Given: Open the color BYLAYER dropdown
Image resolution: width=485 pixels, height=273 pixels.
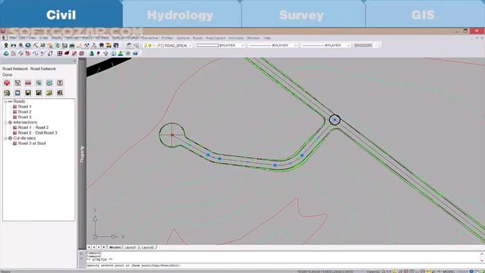Looking at the screenshot, I should point(242,46).
